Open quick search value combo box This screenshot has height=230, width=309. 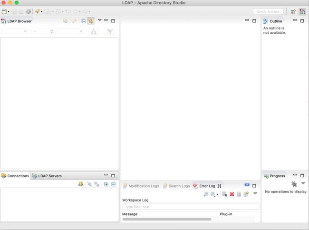coord(70,31)
